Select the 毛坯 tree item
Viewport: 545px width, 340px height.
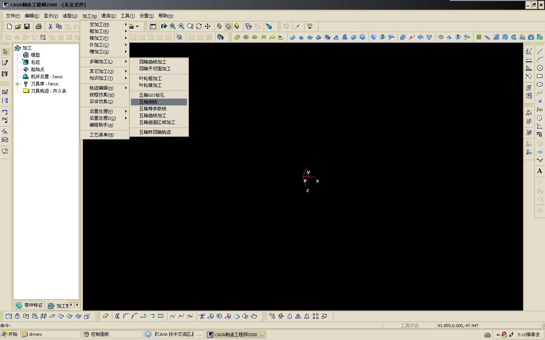point(35,62)
